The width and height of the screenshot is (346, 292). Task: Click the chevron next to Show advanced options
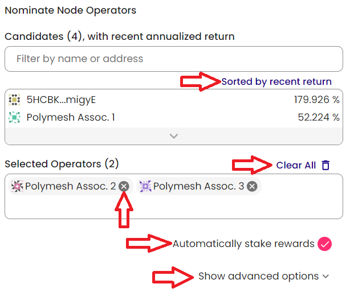[325, 277]
